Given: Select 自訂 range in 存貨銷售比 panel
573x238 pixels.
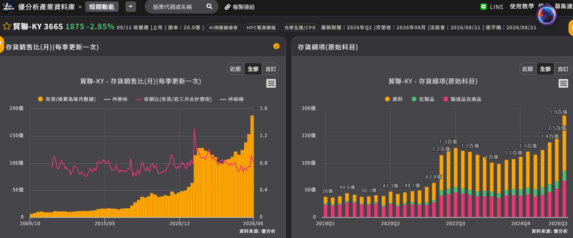Looking at the screenshot, I should pos(271,69).
